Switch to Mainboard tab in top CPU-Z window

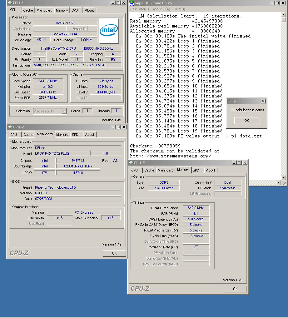(44, 10)
